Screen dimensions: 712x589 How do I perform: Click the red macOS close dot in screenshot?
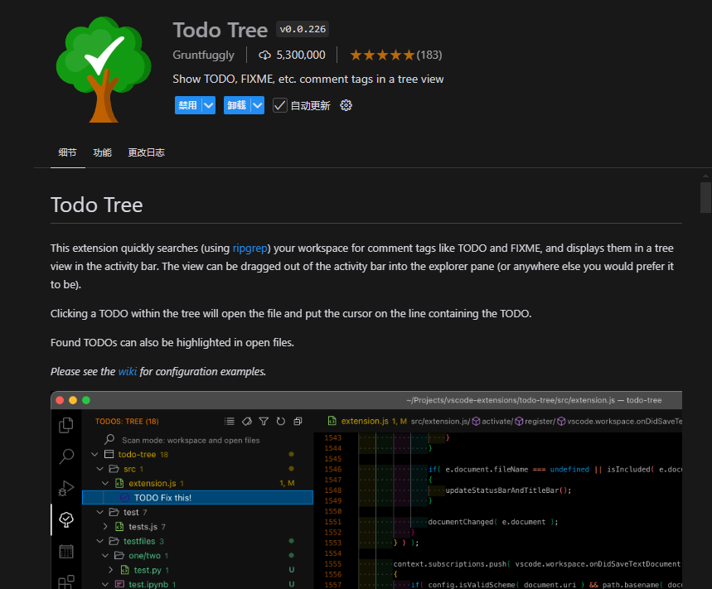point(60,400)
